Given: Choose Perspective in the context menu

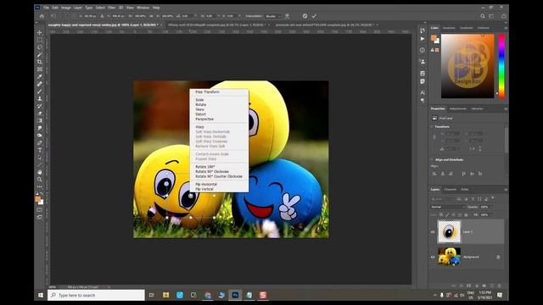Looking at the screenshot, I should coord(204,119).
